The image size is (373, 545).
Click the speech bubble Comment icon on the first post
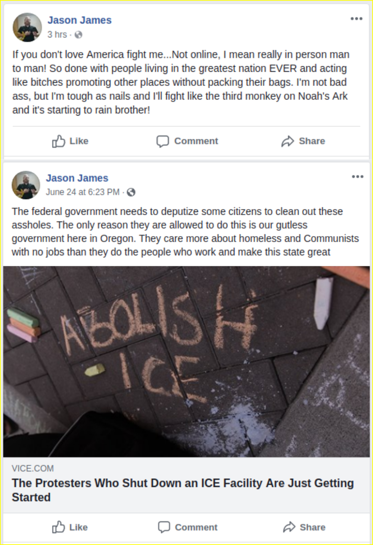tap(163, 141)
